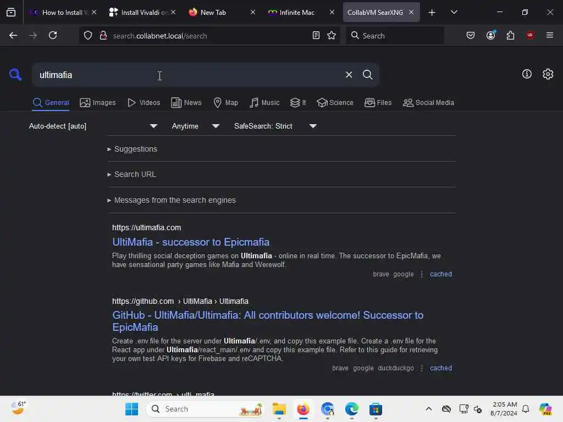This screenshot has height=422, width=563.
Task: Open the uBlock Origin extension
Action: [x=529, y=35]
